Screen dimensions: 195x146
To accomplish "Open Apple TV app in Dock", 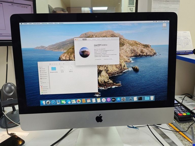I will (113, 100).
